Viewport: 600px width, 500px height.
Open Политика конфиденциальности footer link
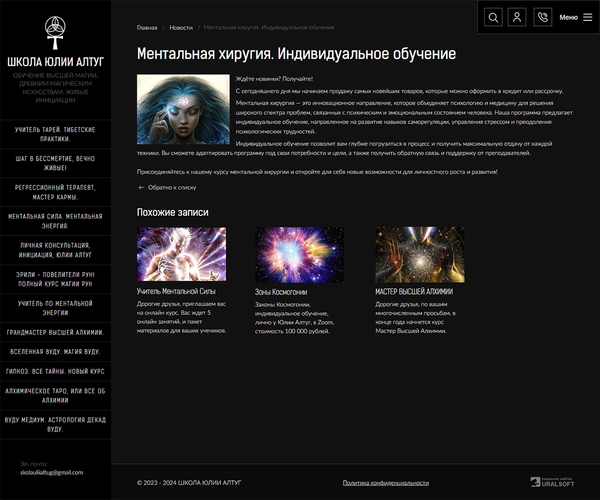tap(385, 483)
